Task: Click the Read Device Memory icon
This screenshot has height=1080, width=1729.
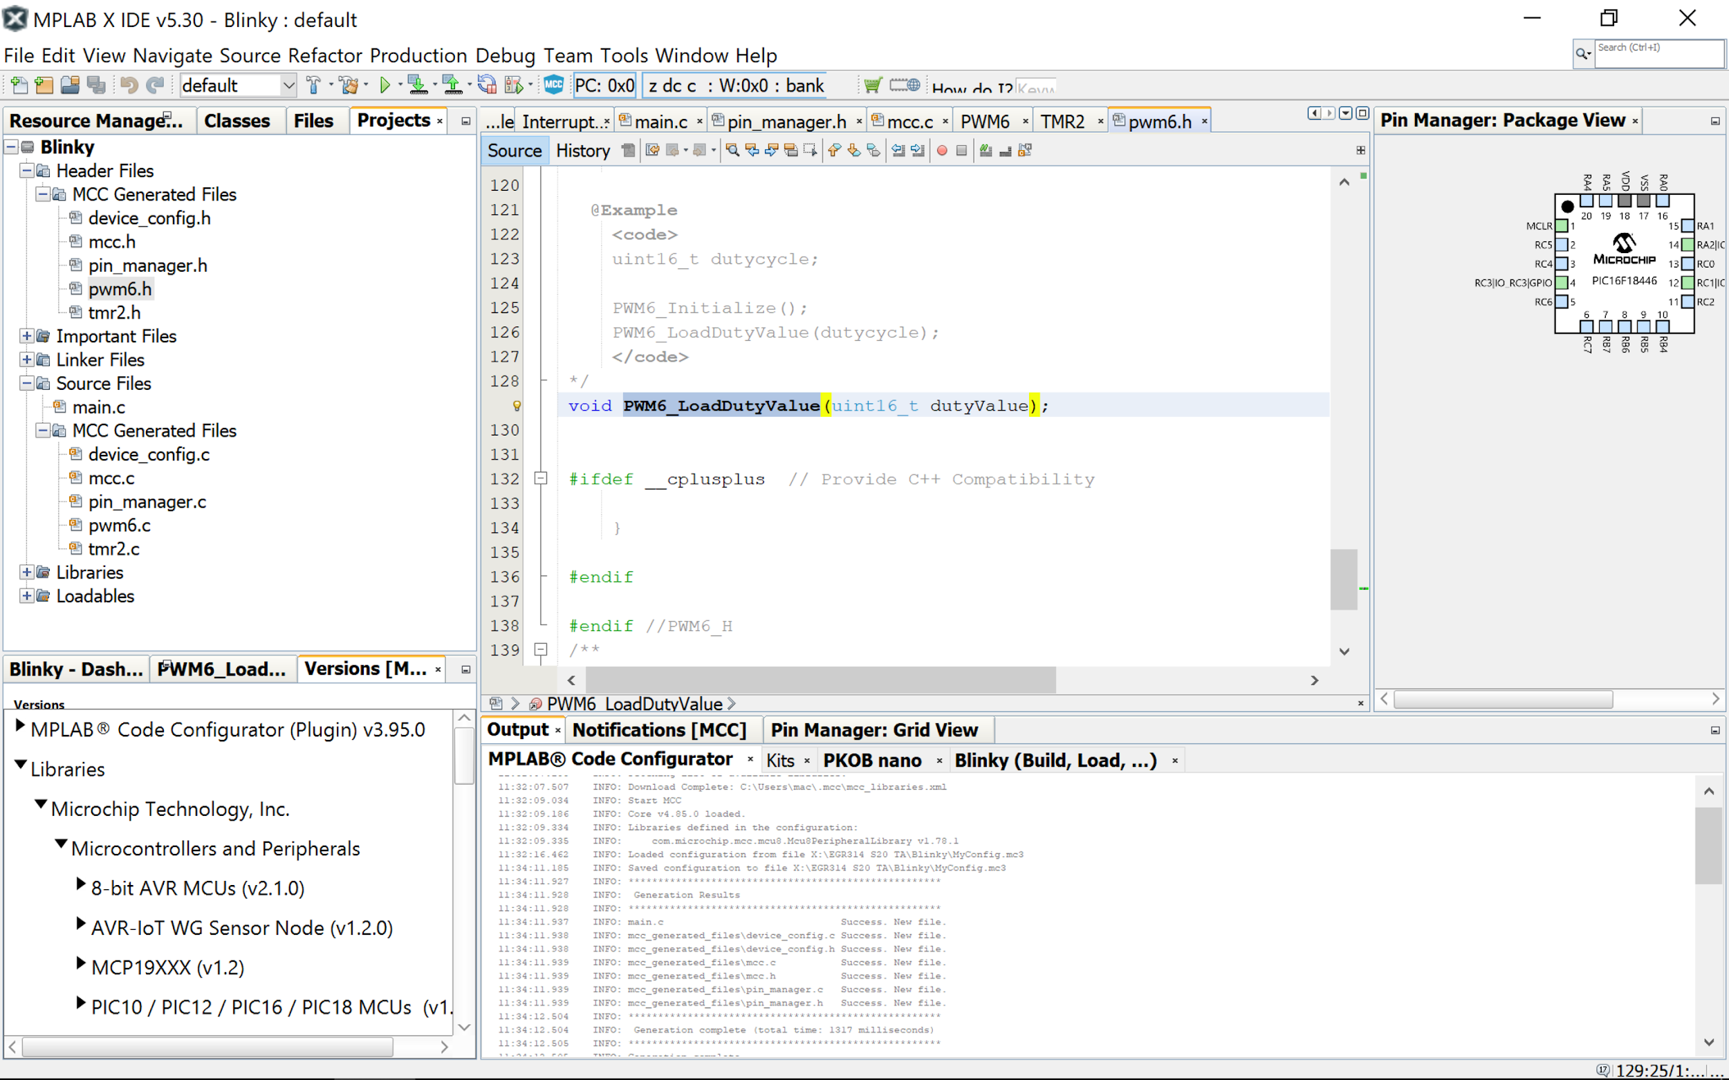Action: [x=452, y=85]
